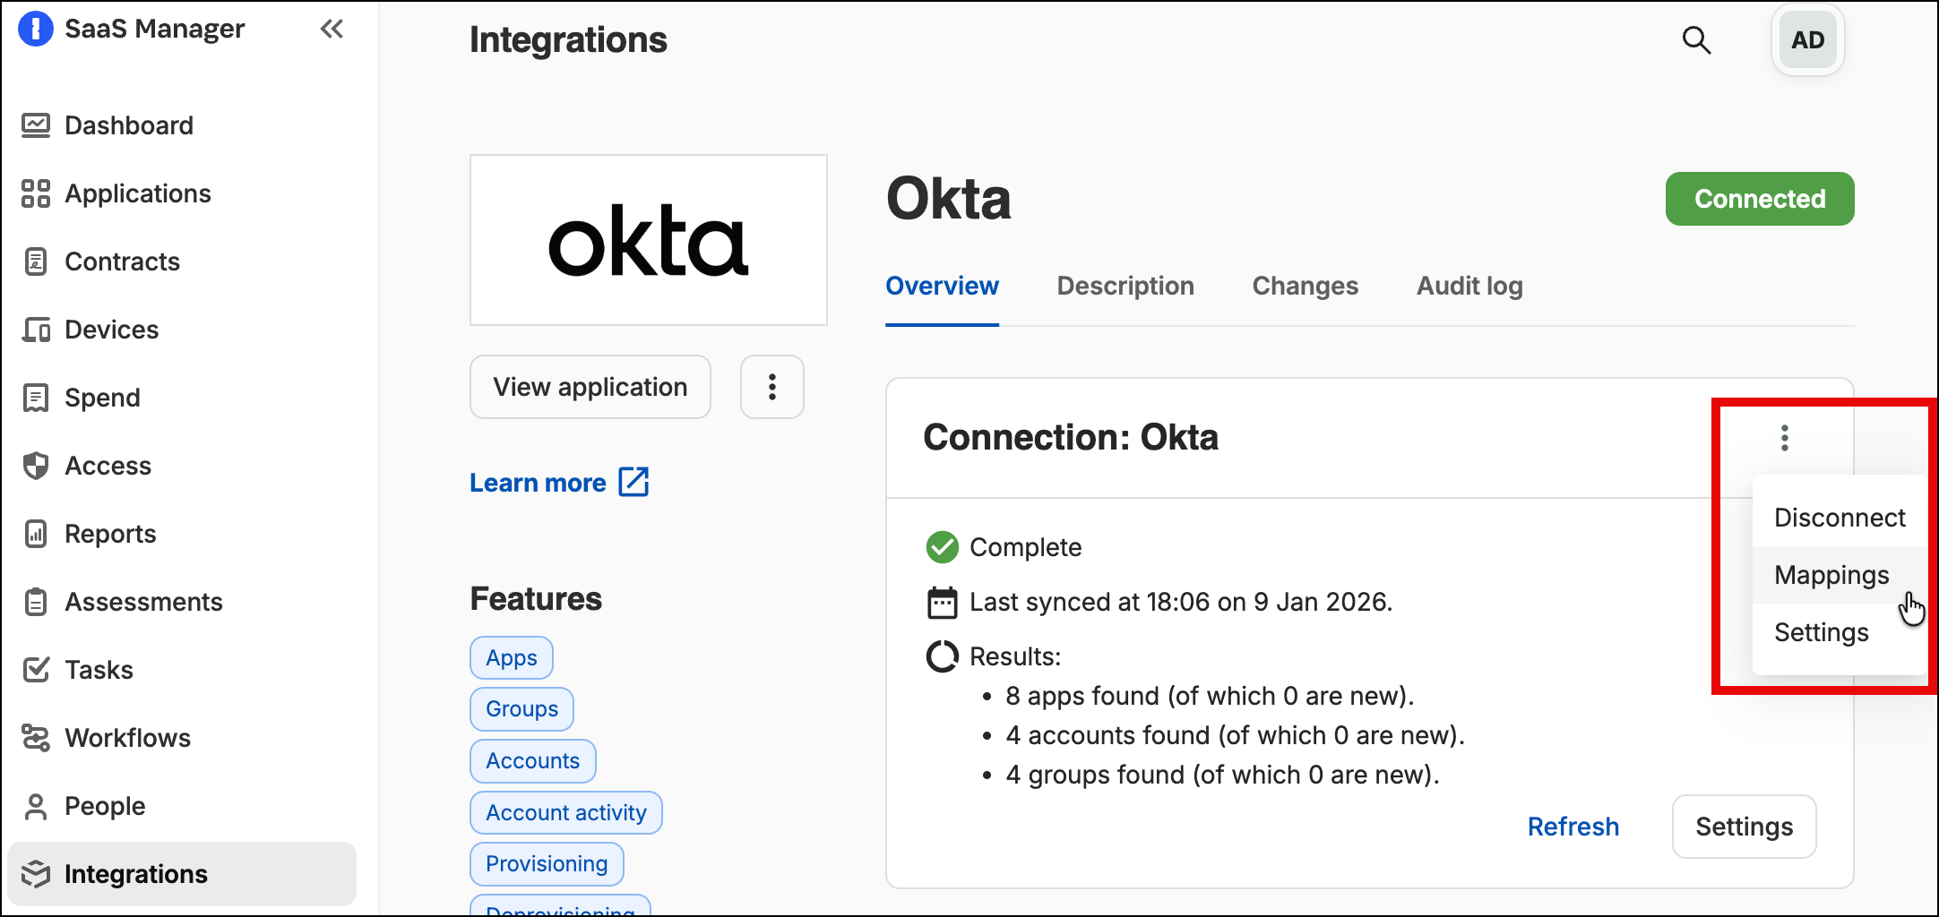Open search with magnifier icon
Image resolution: width=1939 pixels, height=917 pixels.
click(x=1696, y=40)
